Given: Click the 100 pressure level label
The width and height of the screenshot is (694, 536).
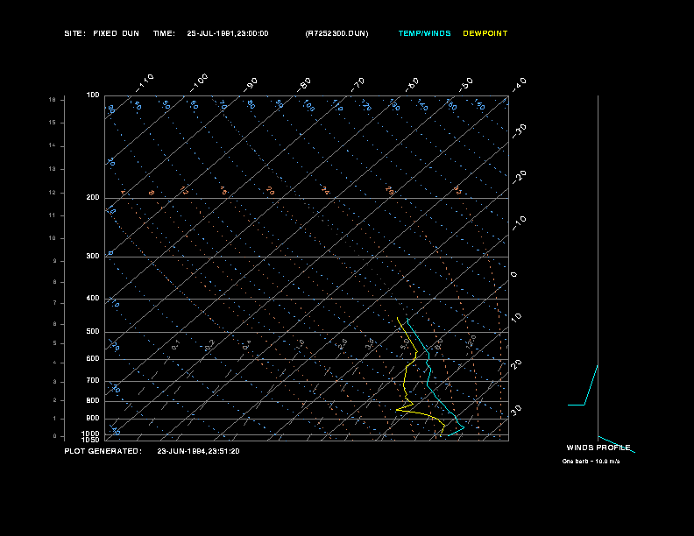Looking at the screenshot, I should click(x=93, y=95).
